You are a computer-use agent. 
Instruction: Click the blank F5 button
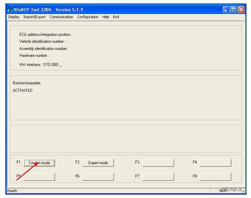click(39, 177)
